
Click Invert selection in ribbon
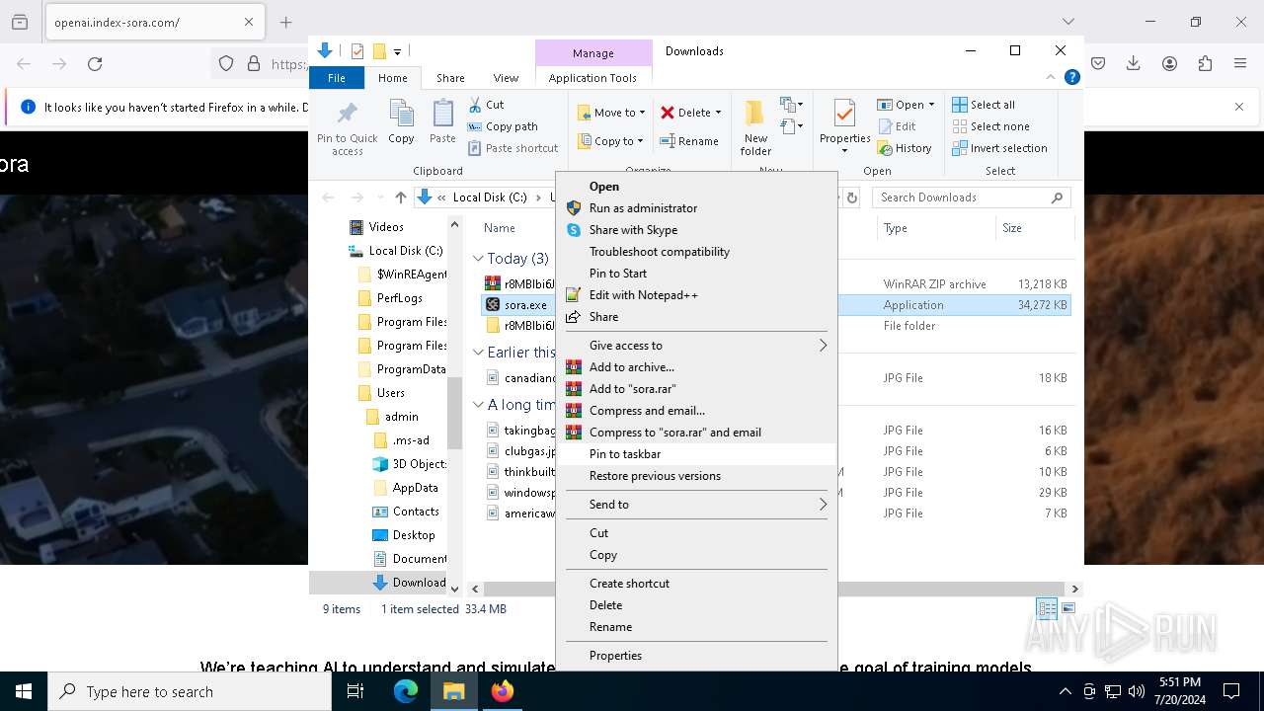tap(999, 148)
